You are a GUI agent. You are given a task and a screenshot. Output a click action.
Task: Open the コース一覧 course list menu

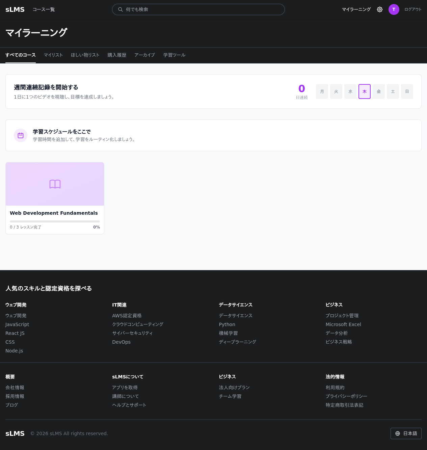click(44, 9)
